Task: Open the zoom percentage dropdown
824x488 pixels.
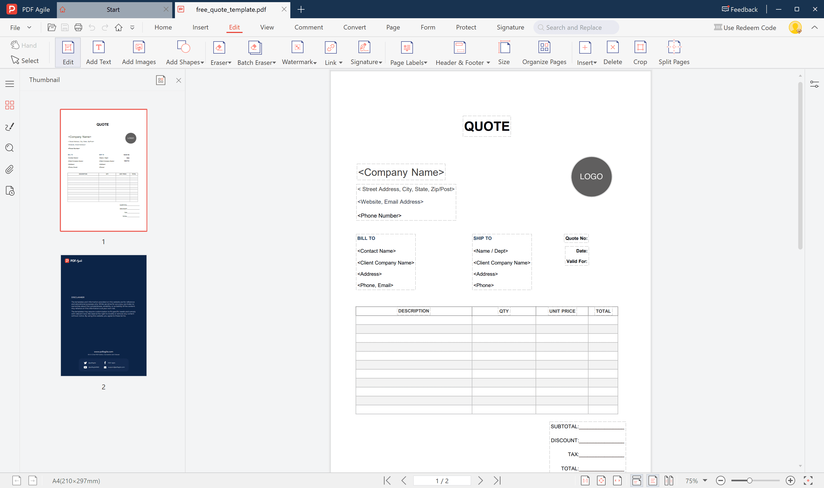Action: [x=705, y=480]
